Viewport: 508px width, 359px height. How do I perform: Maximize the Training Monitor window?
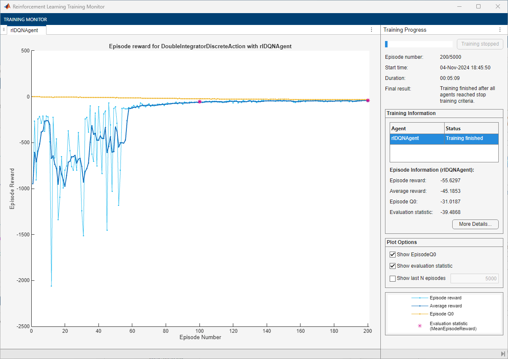478,6
